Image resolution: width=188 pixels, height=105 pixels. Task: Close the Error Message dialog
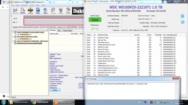tap(176, 78)
